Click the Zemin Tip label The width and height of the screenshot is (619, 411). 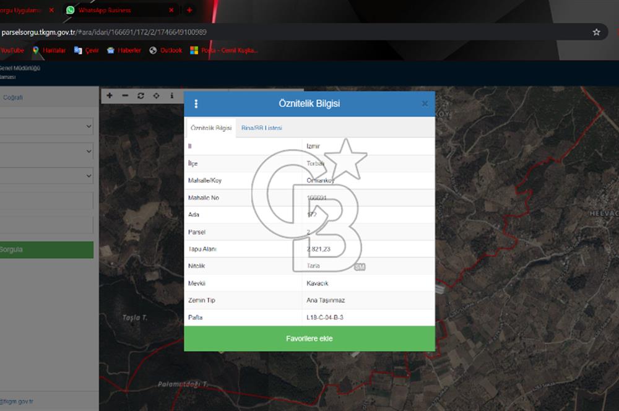[201, 300]
